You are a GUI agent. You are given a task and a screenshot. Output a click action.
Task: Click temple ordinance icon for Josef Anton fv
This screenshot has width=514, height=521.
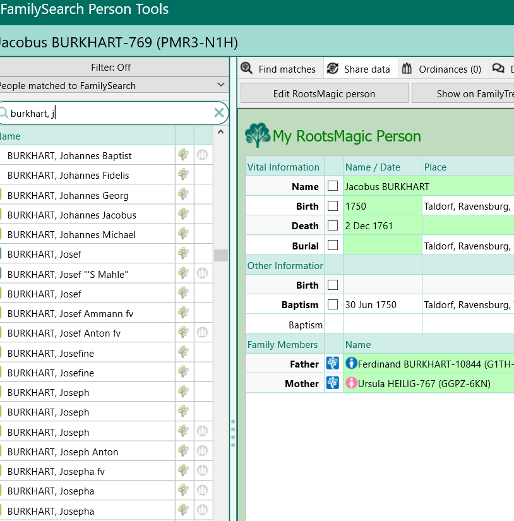point(202,332)
